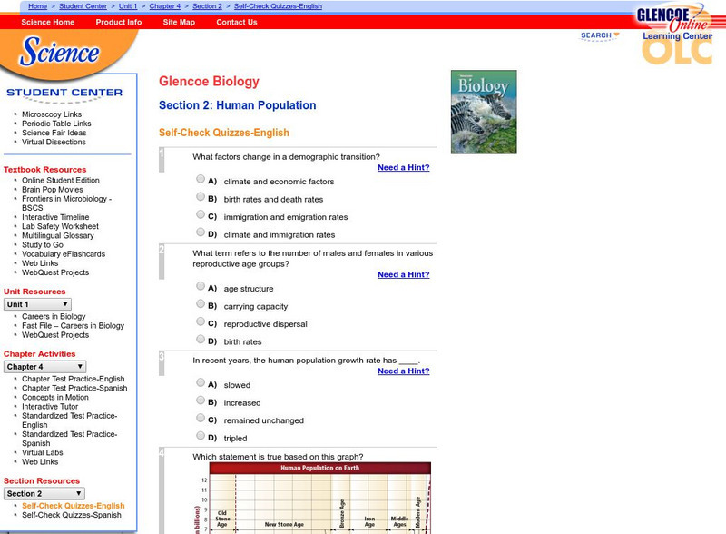This screenshot has height=534, width=726.
Task: Open the Biology textbook cover thumbnail
Action: pos(484,112)
